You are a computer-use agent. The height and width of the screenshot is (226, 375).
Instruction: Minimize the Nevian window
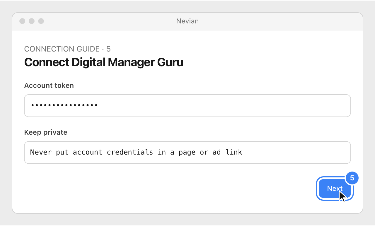click(32, 21)
